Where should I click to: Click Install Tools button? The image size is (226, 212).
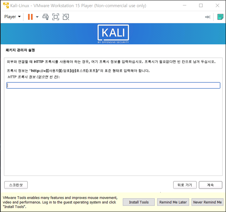(139, 202)
